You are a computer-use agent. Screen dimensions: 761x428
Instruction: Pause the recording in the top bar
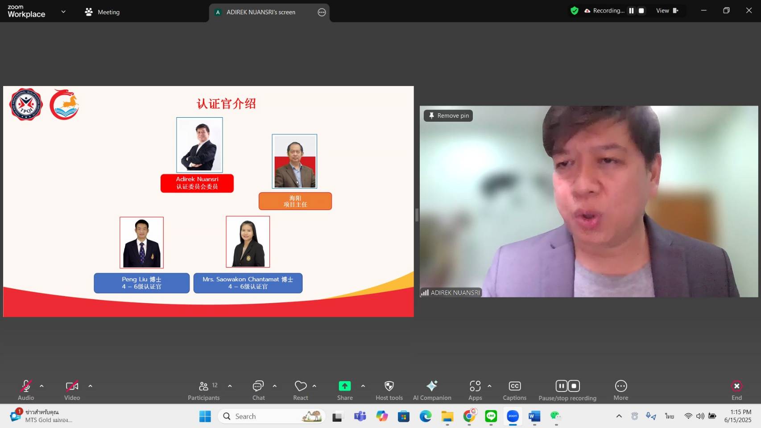631,11
